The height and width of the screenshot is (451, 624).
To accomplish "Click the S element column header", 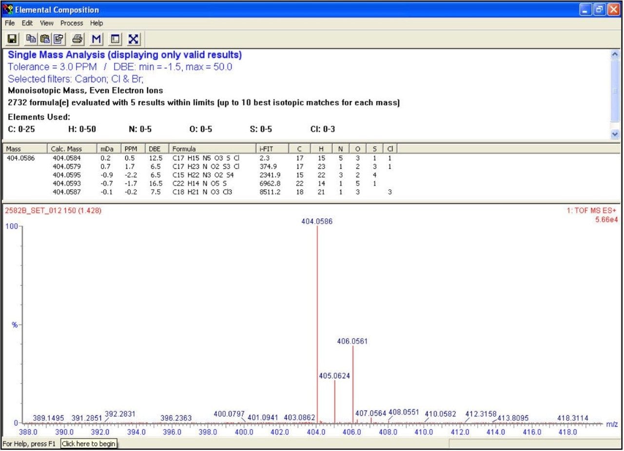I will pyautogui.click(x=374, y=149).
